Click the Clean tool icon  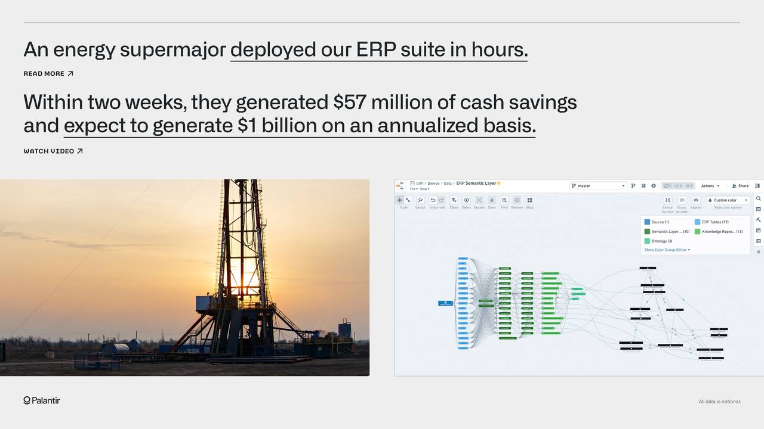[454, 200]
